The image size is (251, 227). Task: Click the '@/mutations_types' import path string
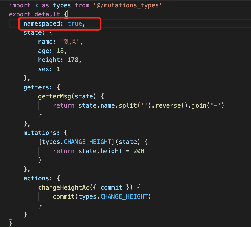coord(128,5)
